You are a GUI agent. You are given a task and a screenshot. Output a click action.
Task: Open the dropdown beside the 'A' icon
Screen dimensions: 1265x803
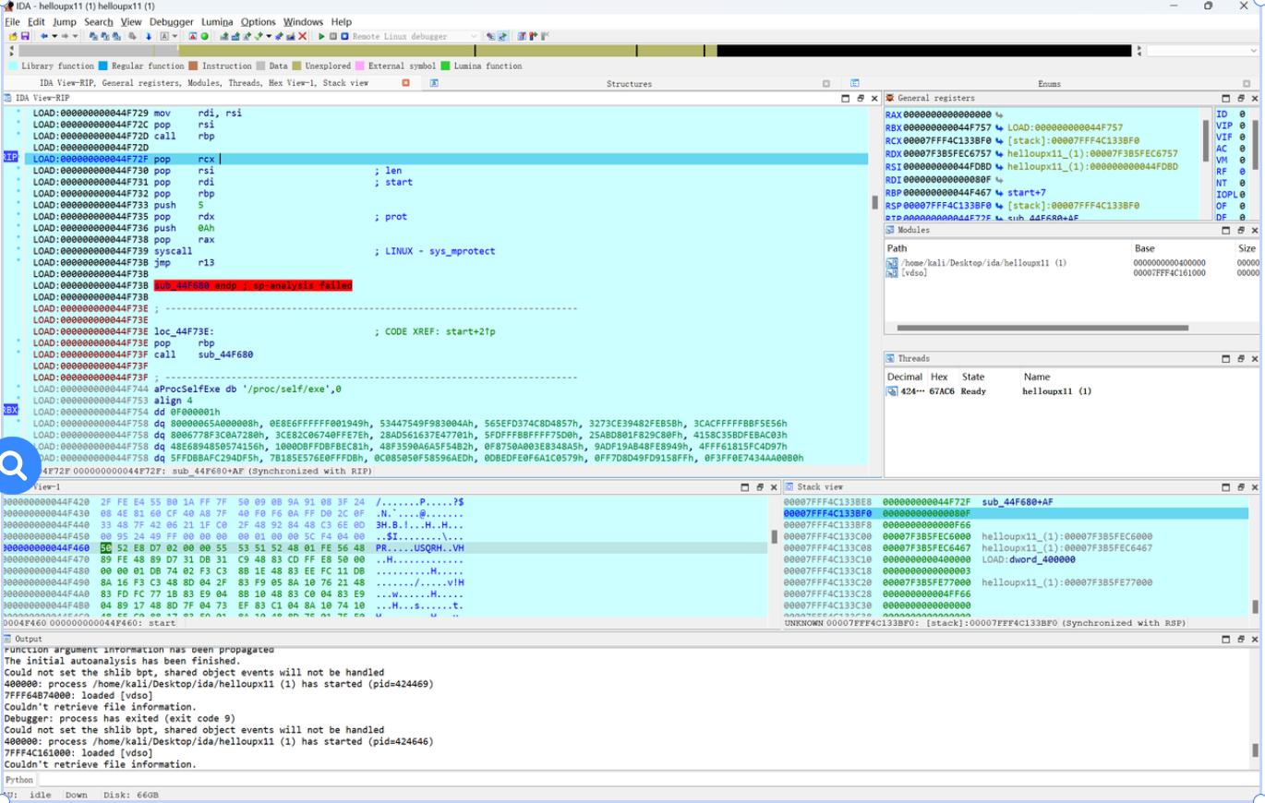click(175, 36)
